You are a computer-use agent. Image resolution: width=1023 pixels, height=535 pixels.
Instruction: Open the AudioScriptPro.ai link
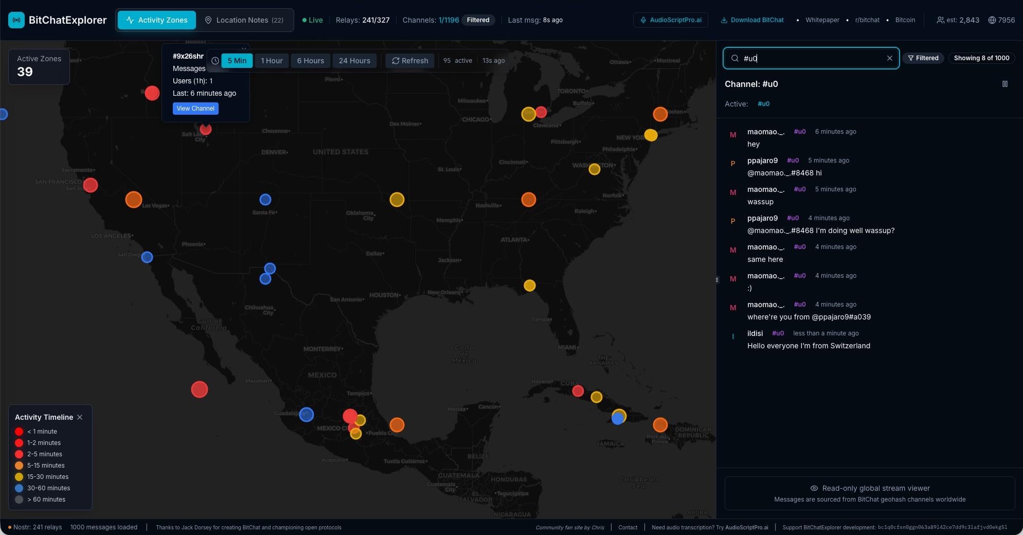tap(671, 20)
